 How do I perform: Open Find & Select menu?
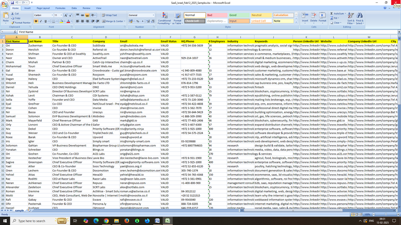[x=360, y=18]
